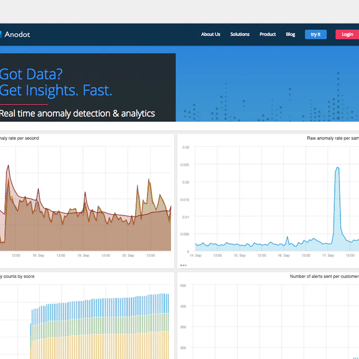
Task: Open the Solutions navigation item
Action: (x=240, y=34)
